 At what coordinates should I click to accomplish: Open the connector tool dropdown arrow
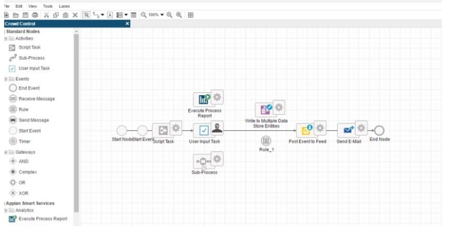tap(103, 15)
